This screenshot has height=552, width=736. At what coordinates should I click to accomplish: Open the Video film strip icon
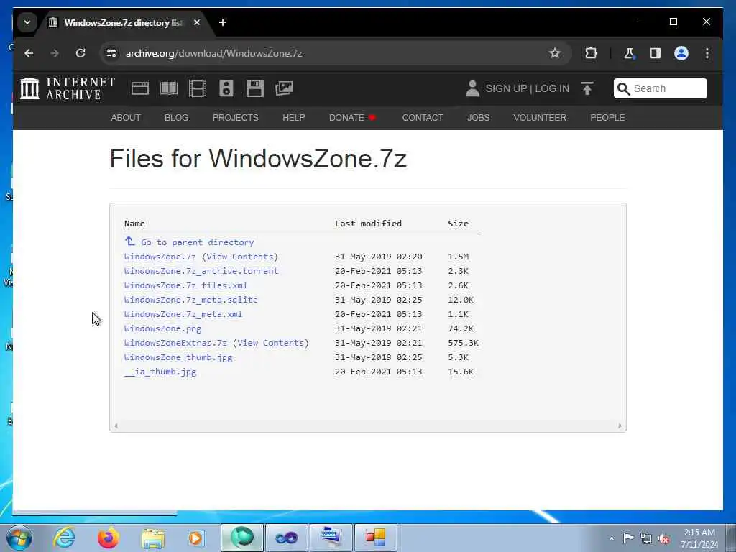[197, 88]
